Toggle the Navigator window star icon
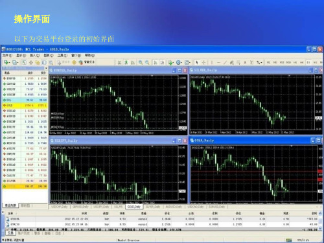Image resolution: width=324 pixels, height=243 pixels. [38, 63]
